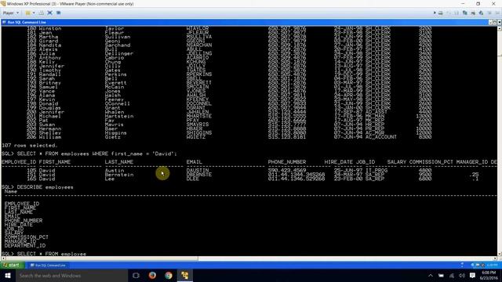Viewport: 502px width, 282px height.
Task: Click the Windows 10 Start icon
Action: coord(8,275)
